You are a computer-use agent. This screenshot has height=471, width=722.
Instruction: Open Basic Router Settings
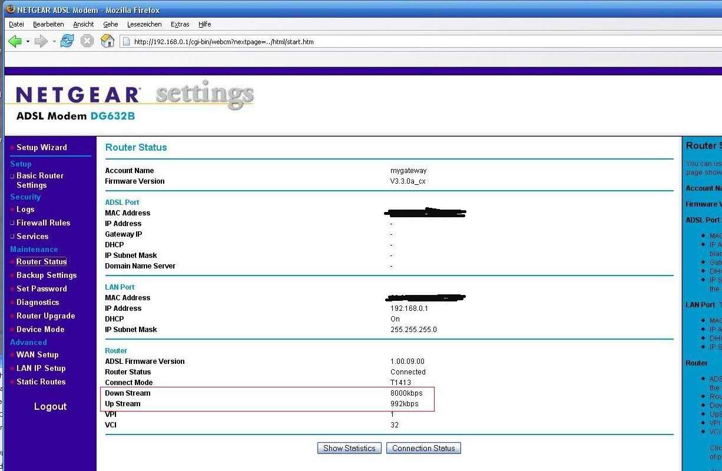click(40, 180)
